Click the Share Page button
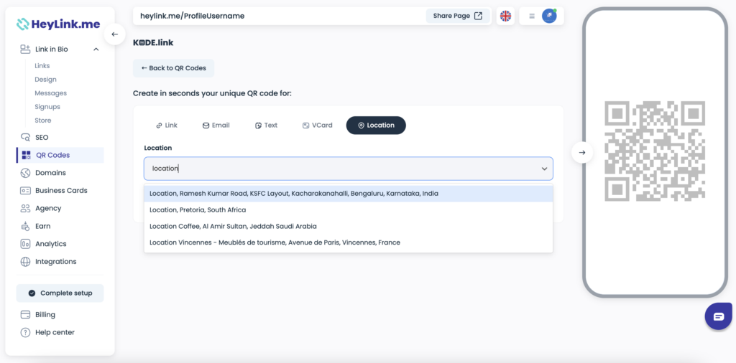This screenshot has width=736, height=363. [458, 16]
